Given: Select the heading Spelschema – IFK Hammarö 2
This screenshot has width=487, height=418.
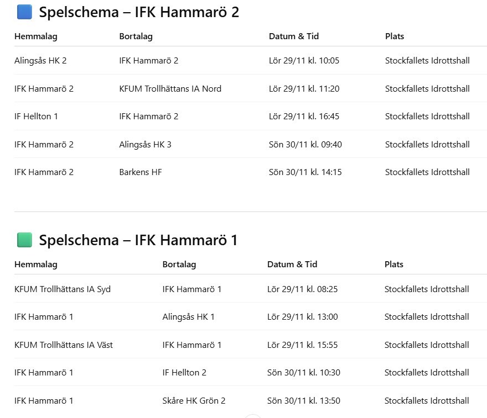Looking at the screenshot, I should (139, 12).
